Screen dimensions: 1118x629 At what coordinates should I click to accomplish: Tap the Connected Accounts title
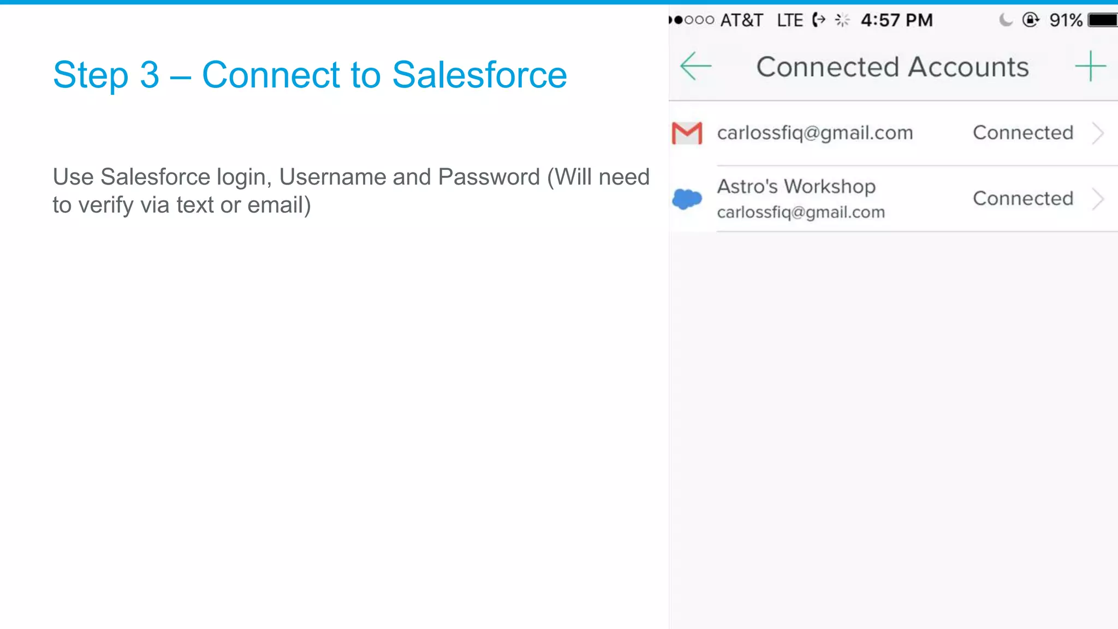(893, 67)
